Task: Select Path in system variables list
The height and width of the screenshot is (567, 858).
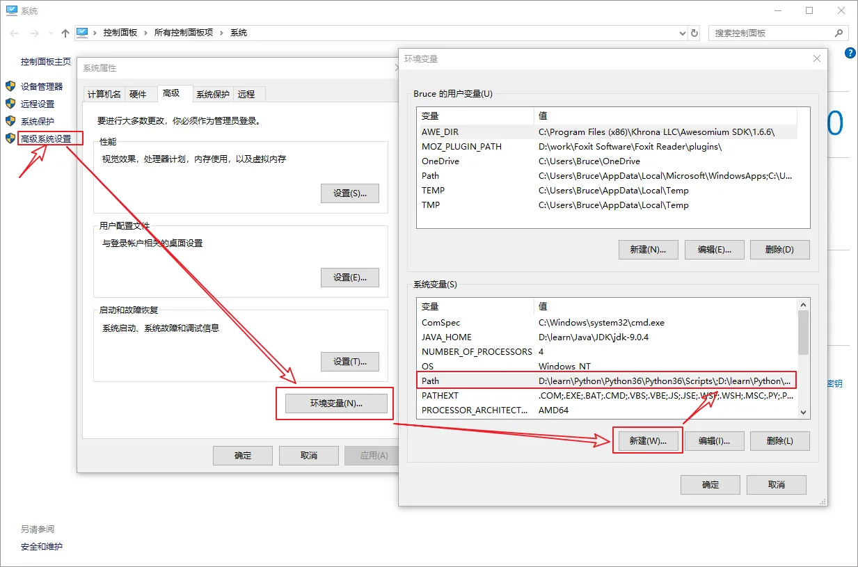Action: point(607,381)
